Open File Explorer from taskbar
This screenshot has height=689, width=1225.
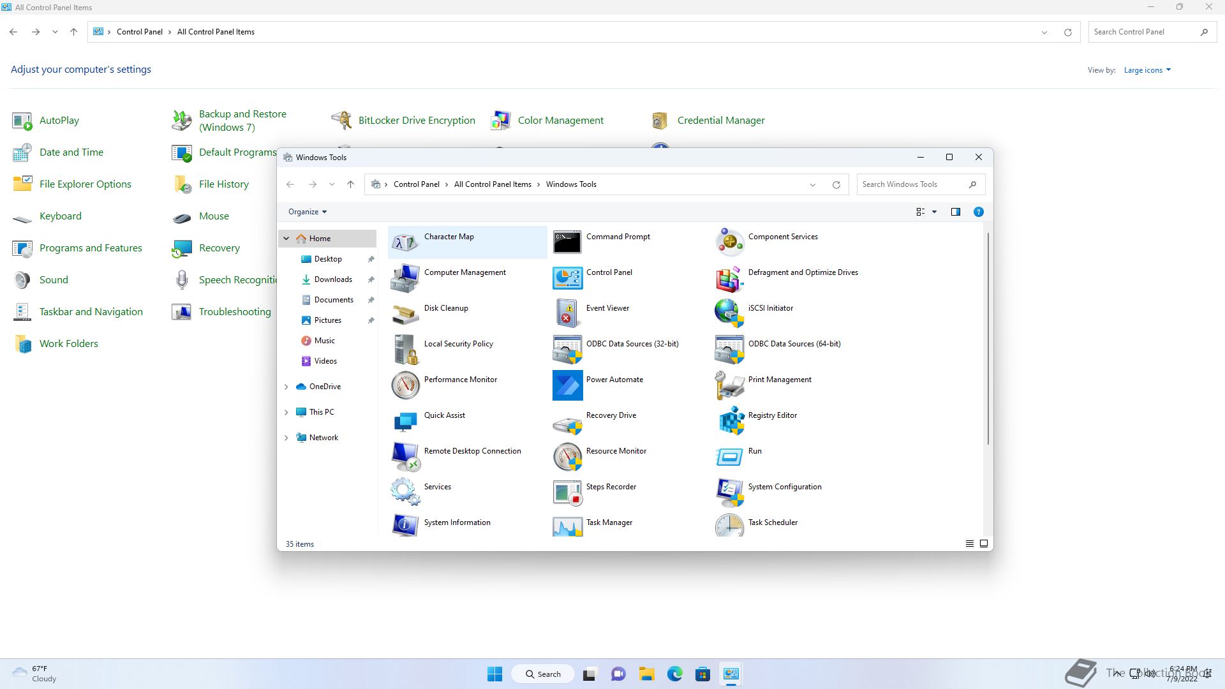[x=646, y=674]
